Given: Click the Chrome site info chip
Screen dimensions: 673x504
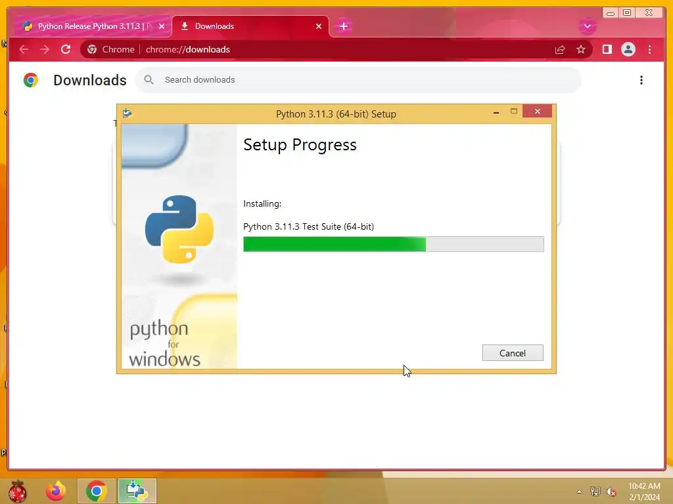Looking at the screenshot, I should [110, 49].
